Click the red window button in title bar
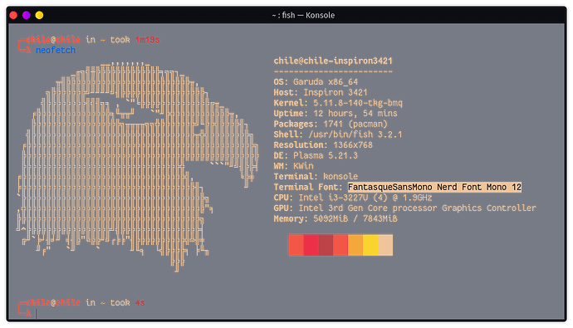This screenshot has width=573, height=328. [x=13, y=15]
